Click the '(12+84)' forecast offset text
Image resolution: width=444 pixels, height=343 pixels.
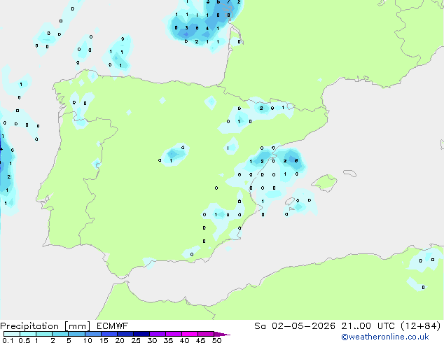click(421, 326)
